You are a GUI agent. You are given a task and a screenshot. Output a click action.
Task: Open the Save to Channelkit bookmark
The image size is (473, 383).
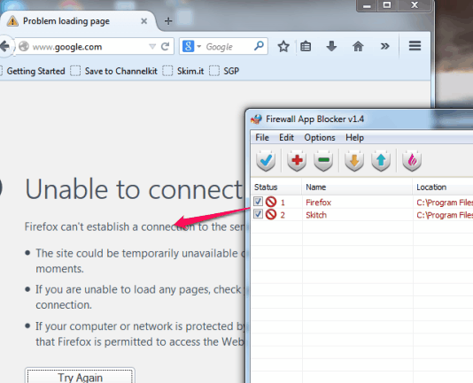113,71
